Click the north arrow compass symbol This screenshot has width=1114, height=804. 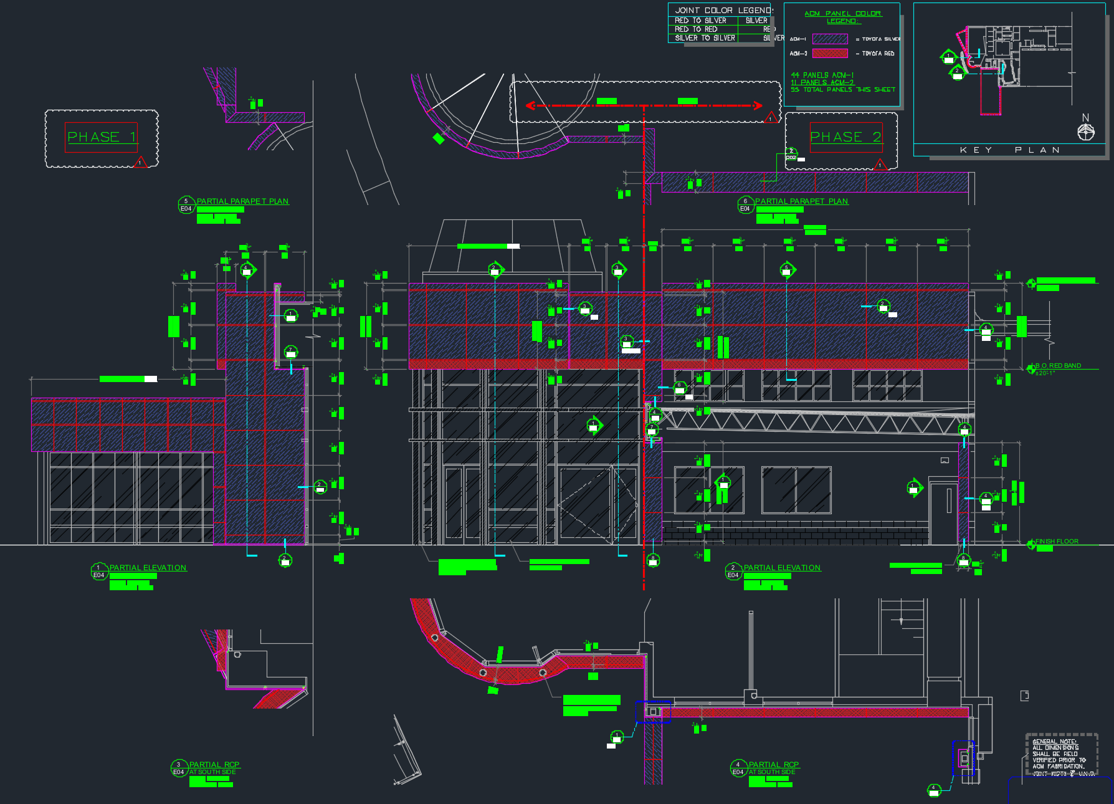coord(1085,132)
